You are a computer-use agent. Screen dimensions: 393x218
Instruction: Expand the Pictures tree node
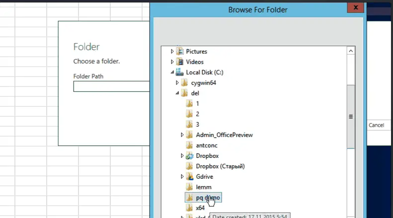point(172,52)
